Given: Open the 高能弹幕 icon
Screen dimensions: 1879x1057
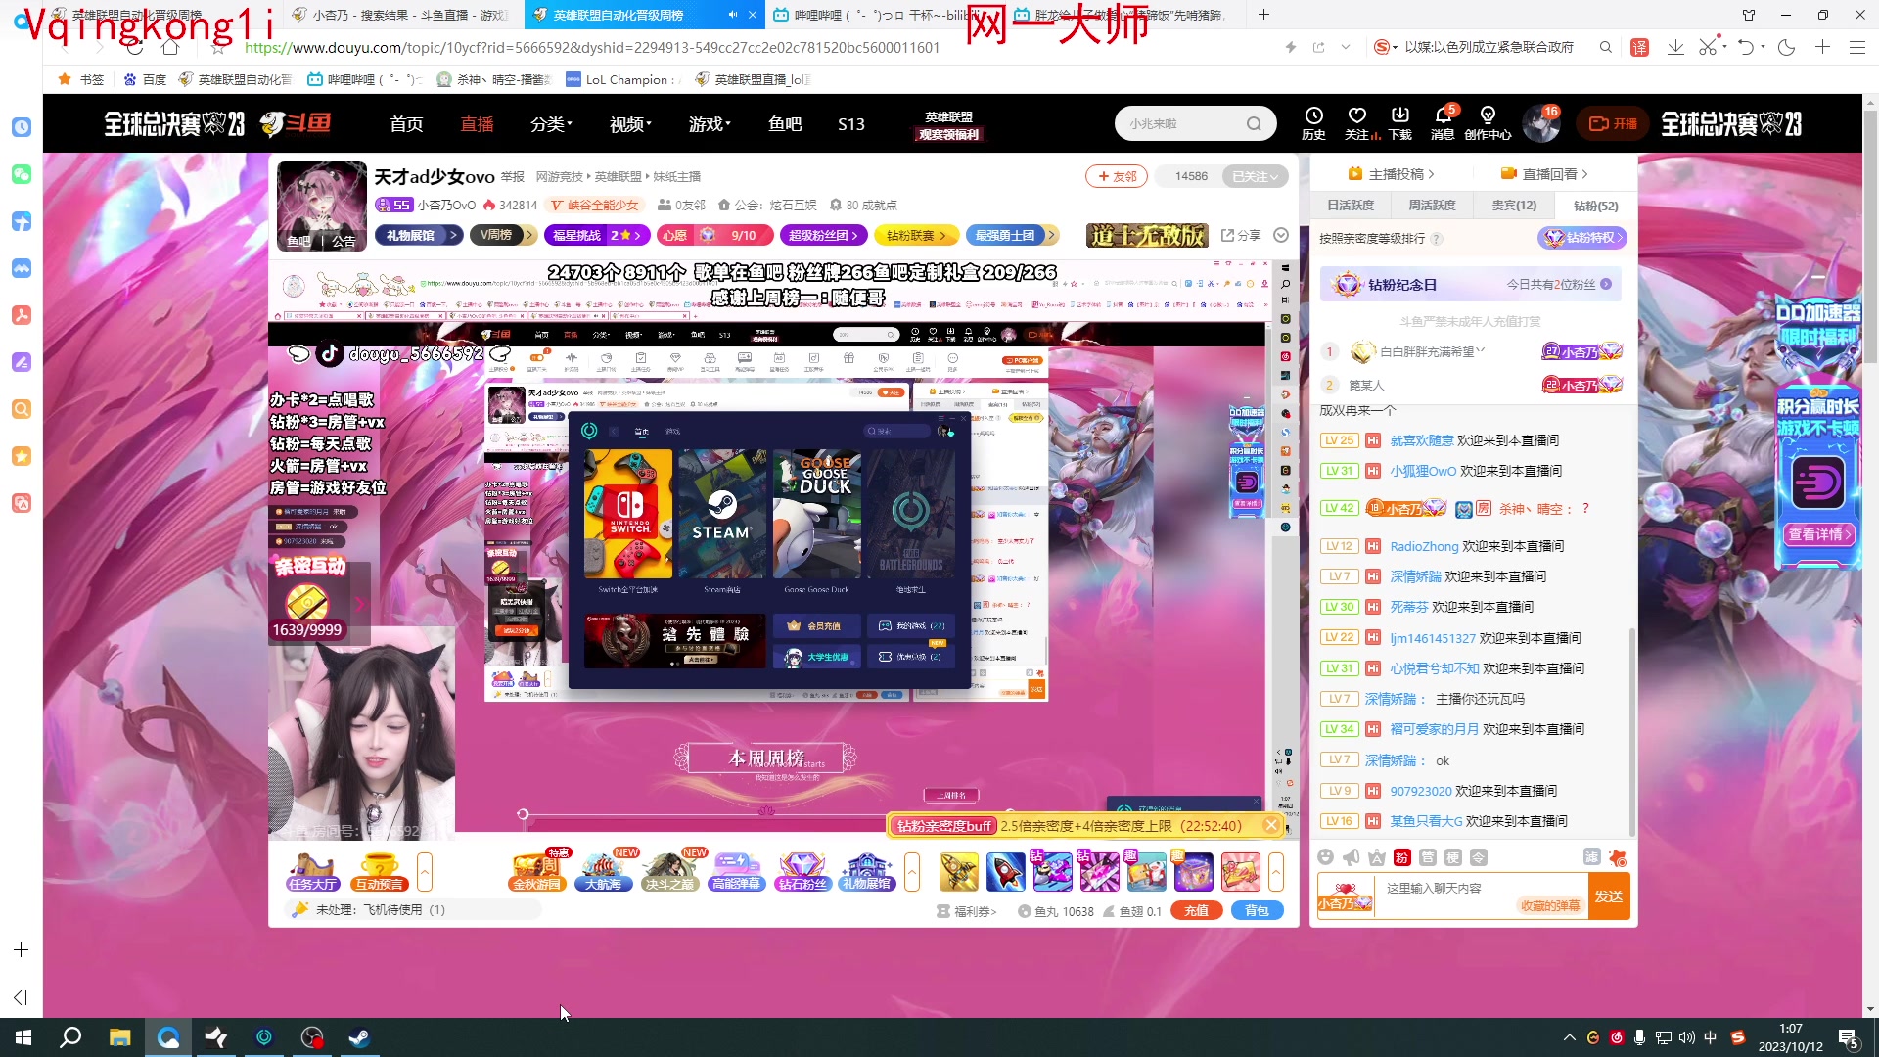Looking at the screenshot, I should tap(737, 871).
